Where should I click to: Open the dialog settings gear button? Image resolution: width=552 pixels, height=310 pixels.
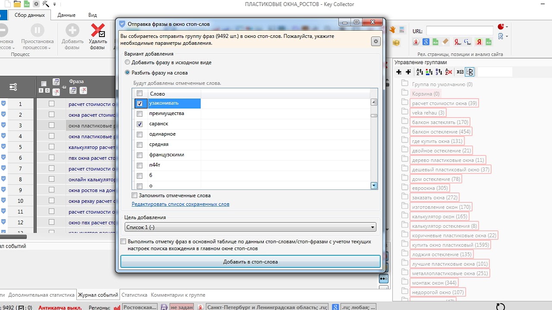376,41
